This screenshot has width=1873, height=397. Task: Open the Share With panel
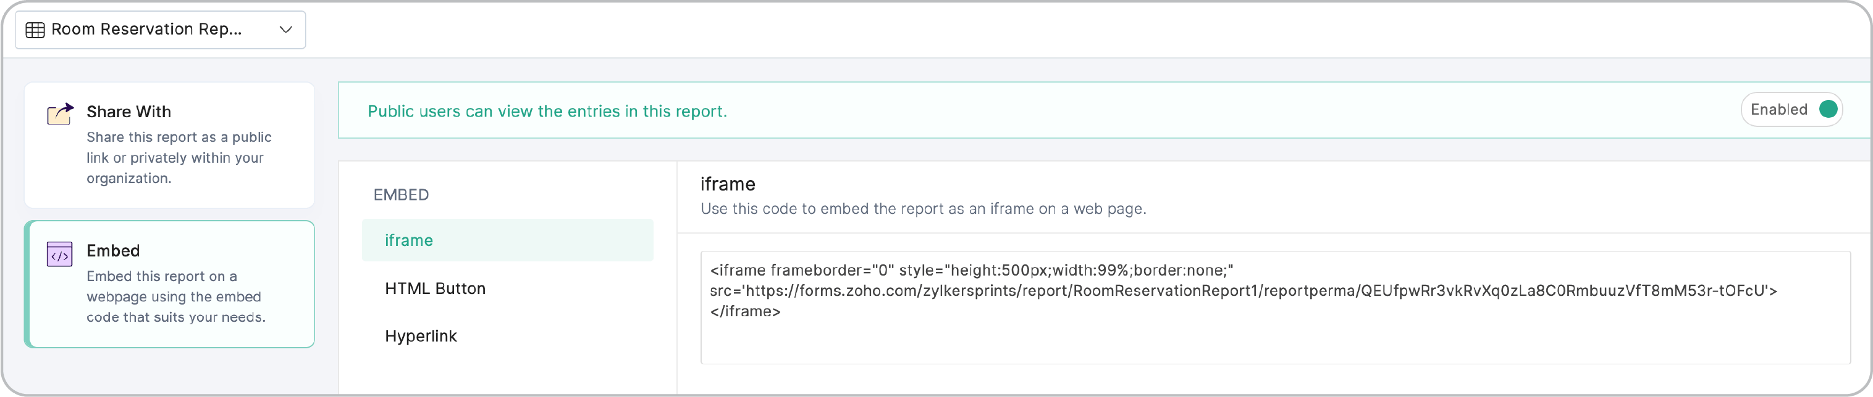169,144
